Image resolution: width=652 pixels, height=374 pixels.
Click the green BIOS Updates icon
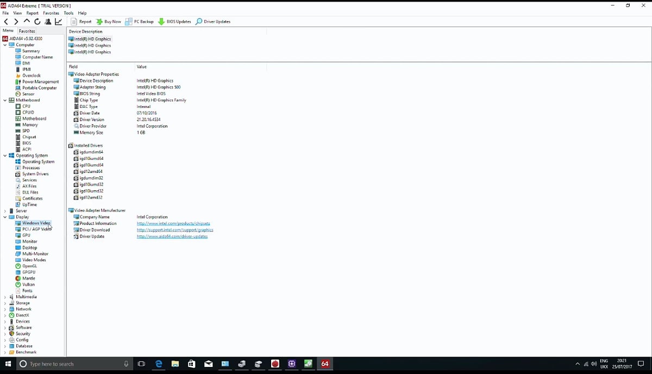160,22
